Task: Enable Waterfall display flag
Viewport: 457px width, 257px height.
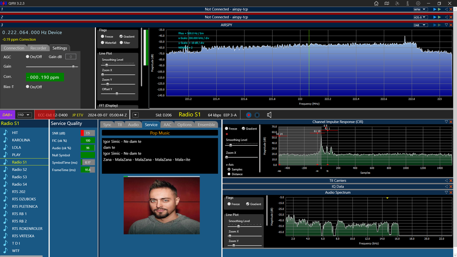Action: pyautogui.click(x=102, y=42)
